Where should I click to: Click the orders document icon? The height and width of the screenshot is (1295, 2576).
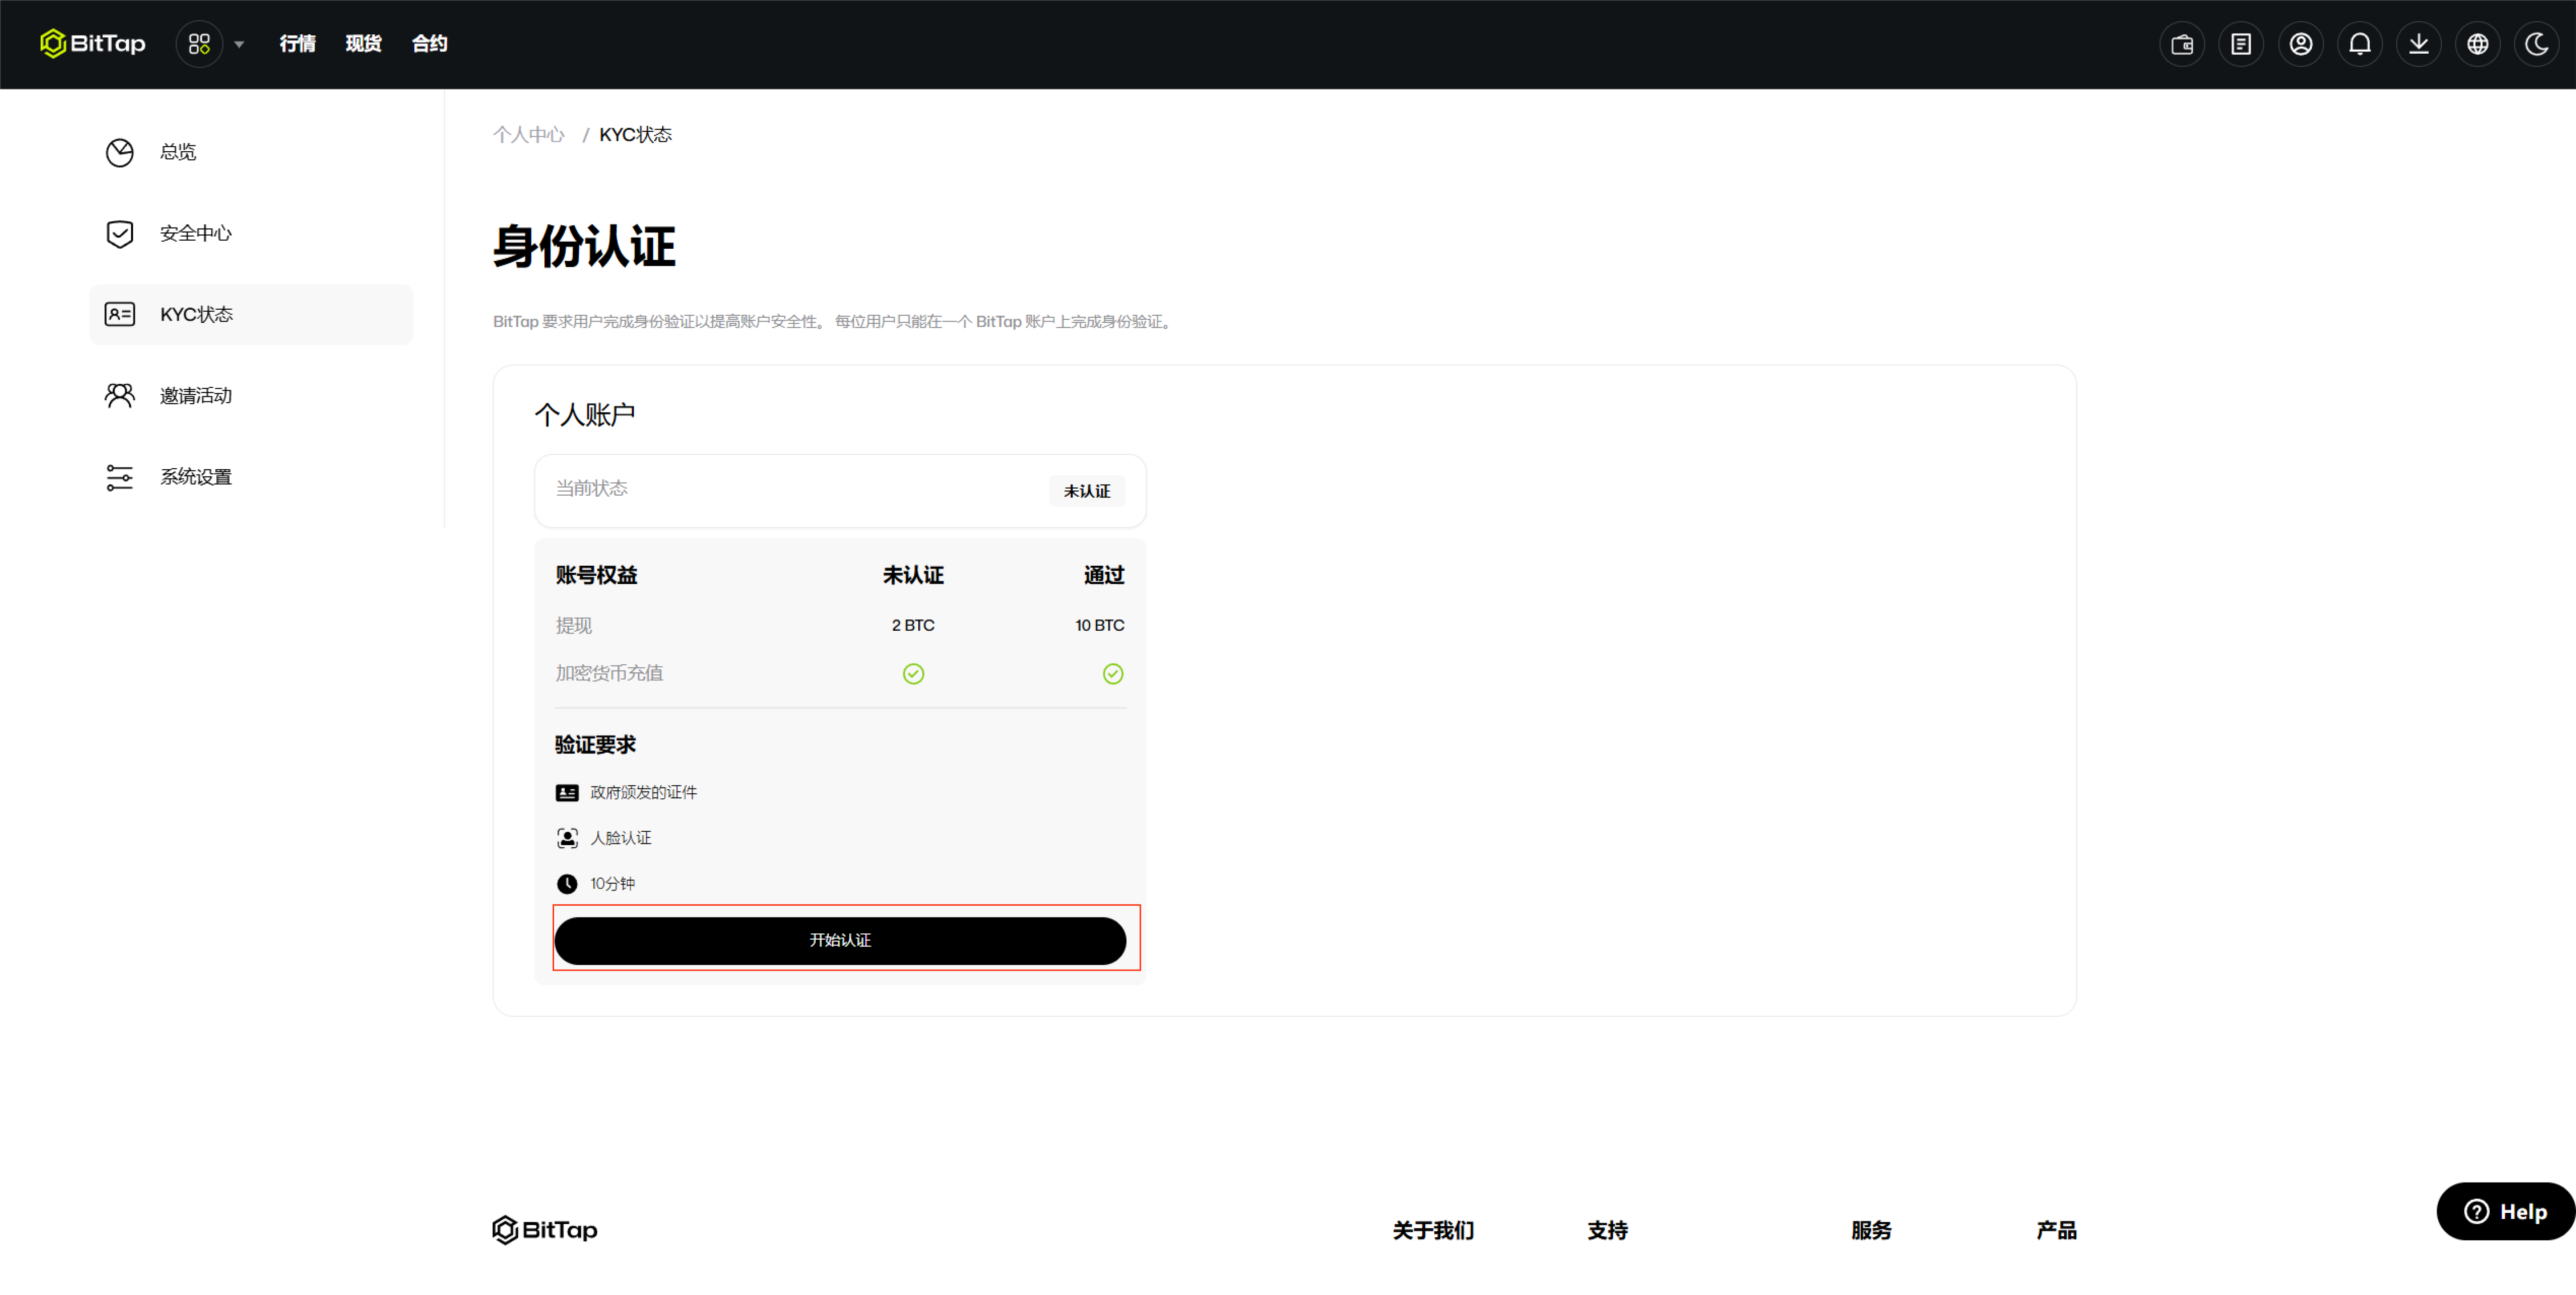pos(2240,44)
